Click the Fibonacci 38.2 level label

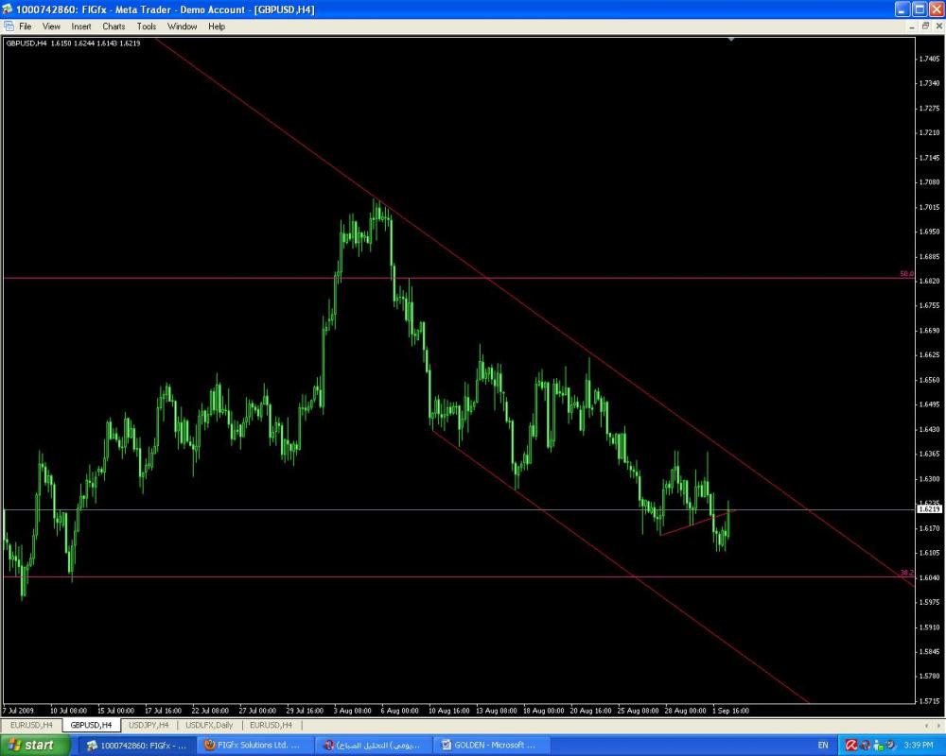tap(906, 573)
